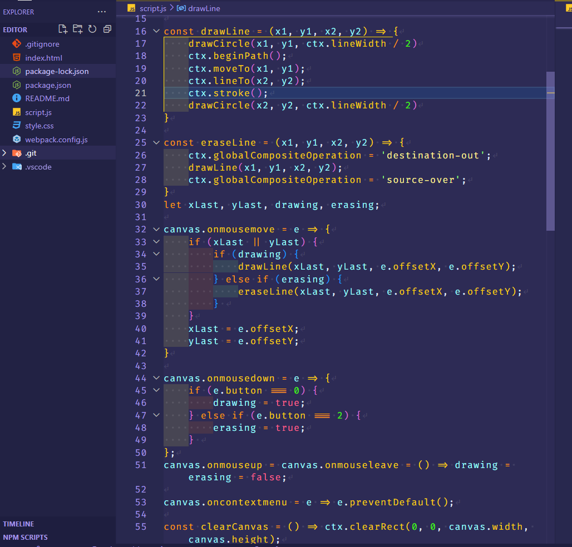Click the .gitignore git file icon

[17, 44]
